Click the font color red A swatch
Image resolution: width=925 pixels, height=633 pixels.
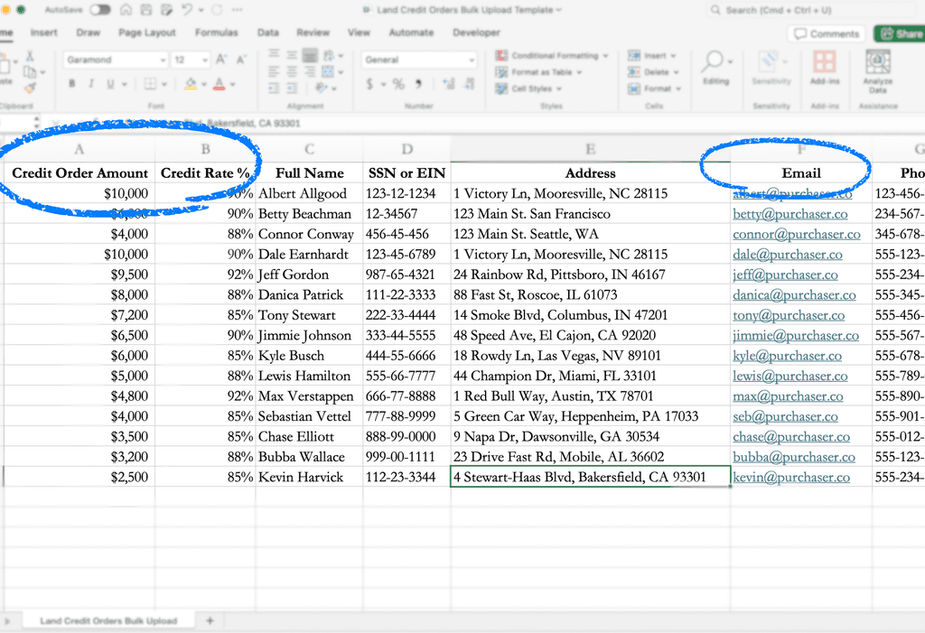tap(219, 84)
